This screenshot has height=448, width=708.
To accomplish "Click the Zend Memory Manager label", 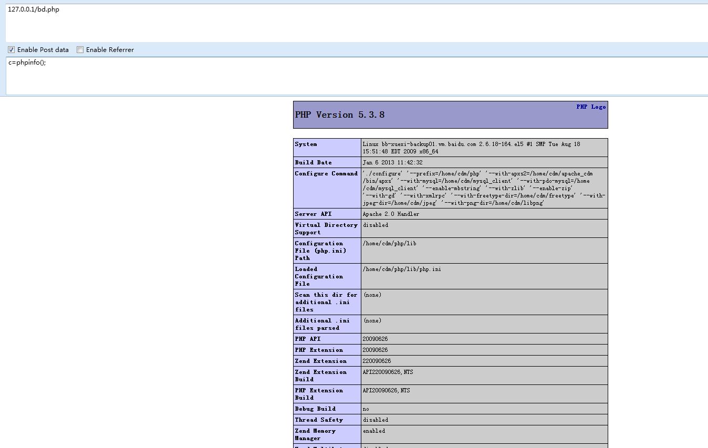I will pyautogui.click(x=315, y=434).
